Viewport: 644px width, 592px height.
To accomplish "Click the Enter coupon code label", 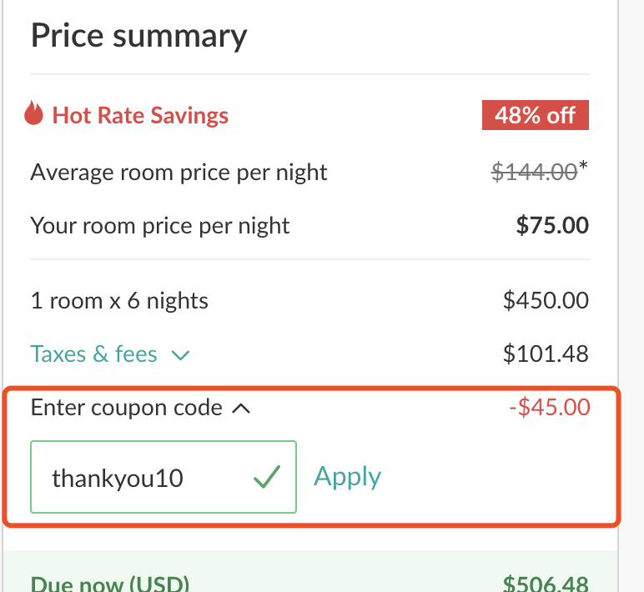I will click(x=127, y=408).
